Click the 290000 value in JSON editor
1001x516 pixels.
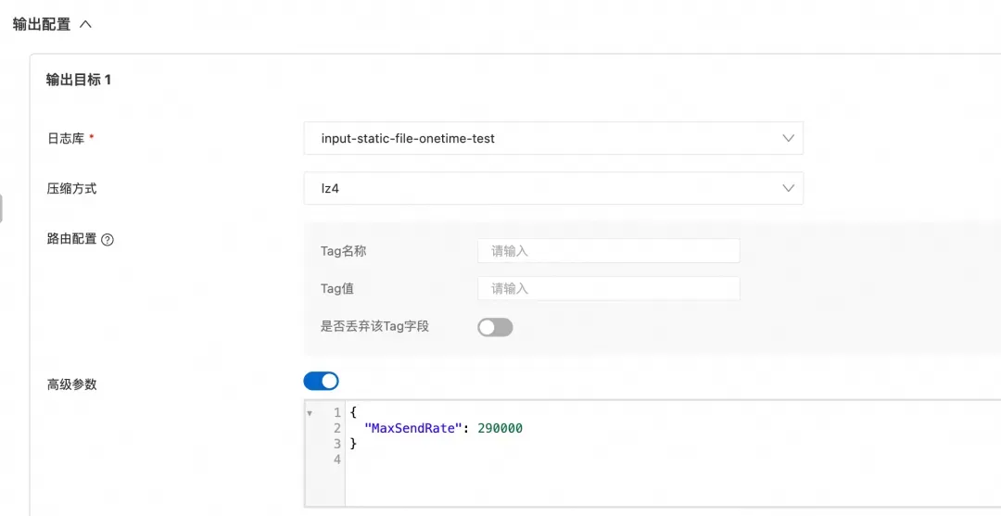click(500, 428)
